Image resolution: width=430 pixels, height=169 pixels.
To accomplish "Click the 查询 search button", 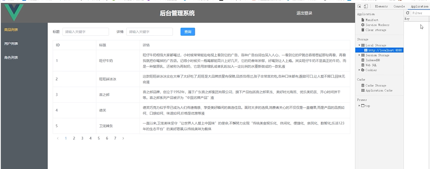I will point(188,32).
